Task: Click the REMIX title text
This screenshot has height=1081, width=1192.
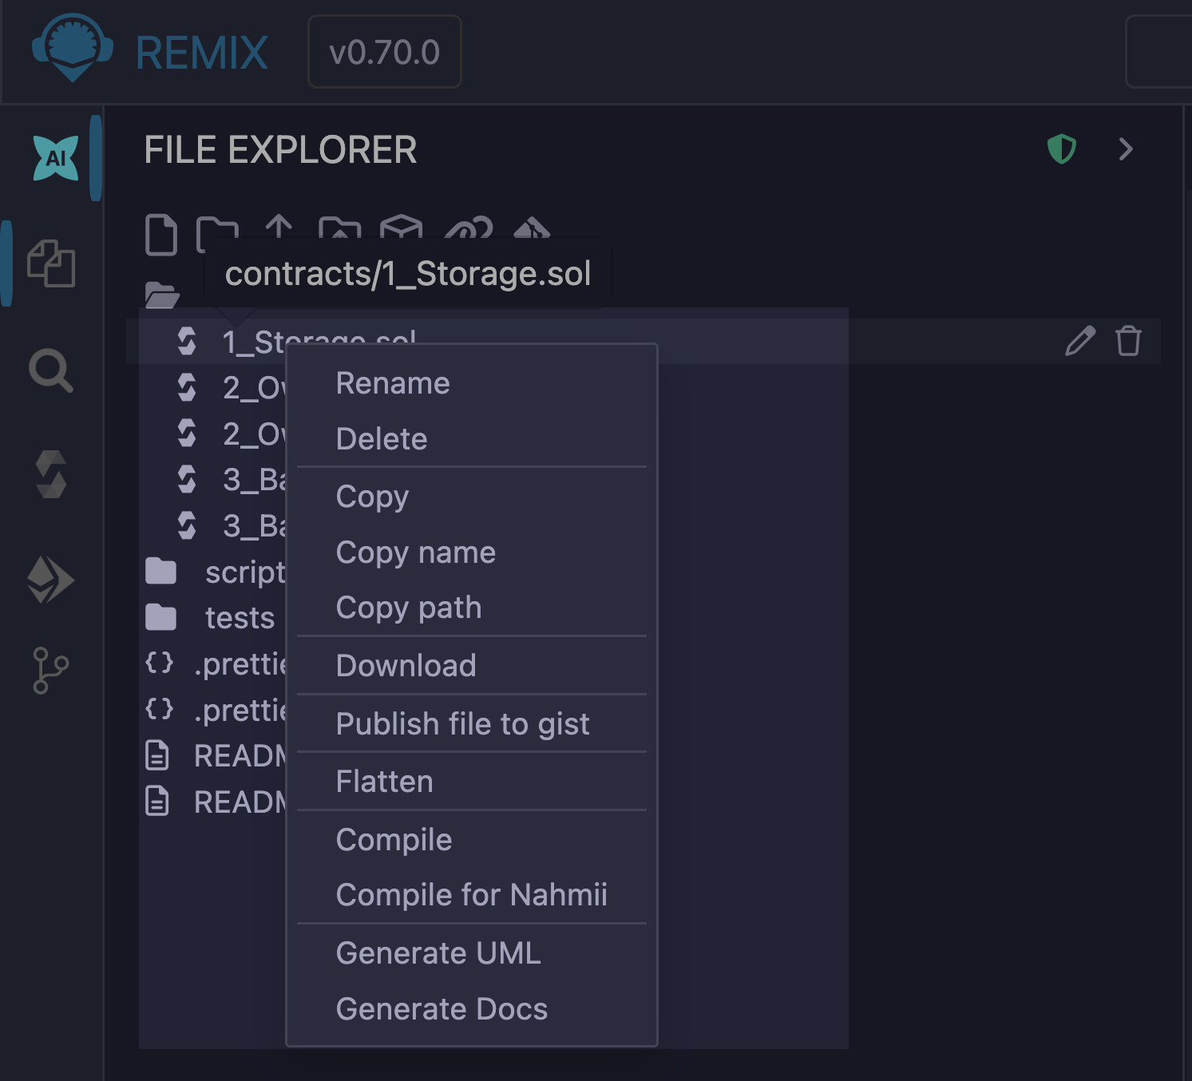Action: pyautogui.click(x=202, y=53)
